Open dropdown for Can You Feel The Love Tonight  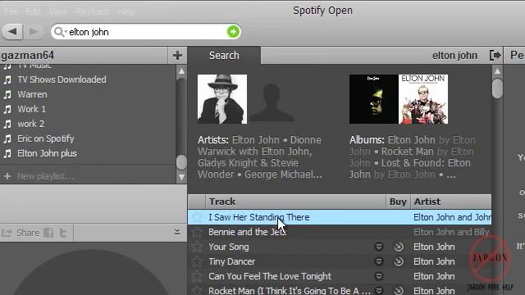pos(379,276)
